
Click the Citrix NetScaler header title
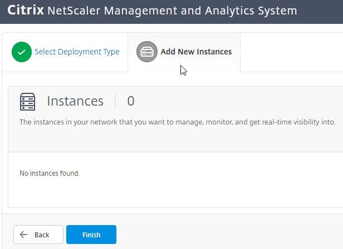click(152, 11)
